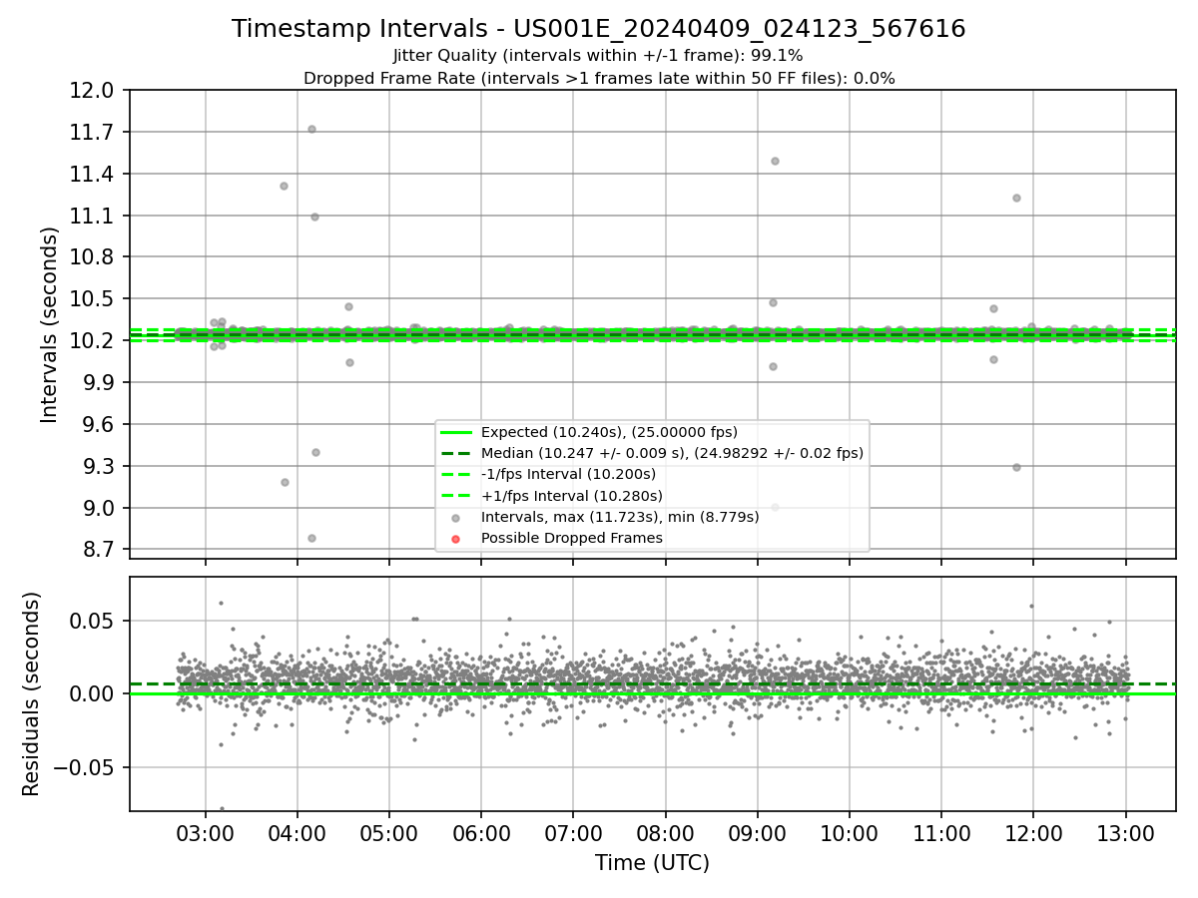This screenshot has width=1198, height=898.
Task: Click the 12:00 time tick label
Action: [x=1034, y=833]
